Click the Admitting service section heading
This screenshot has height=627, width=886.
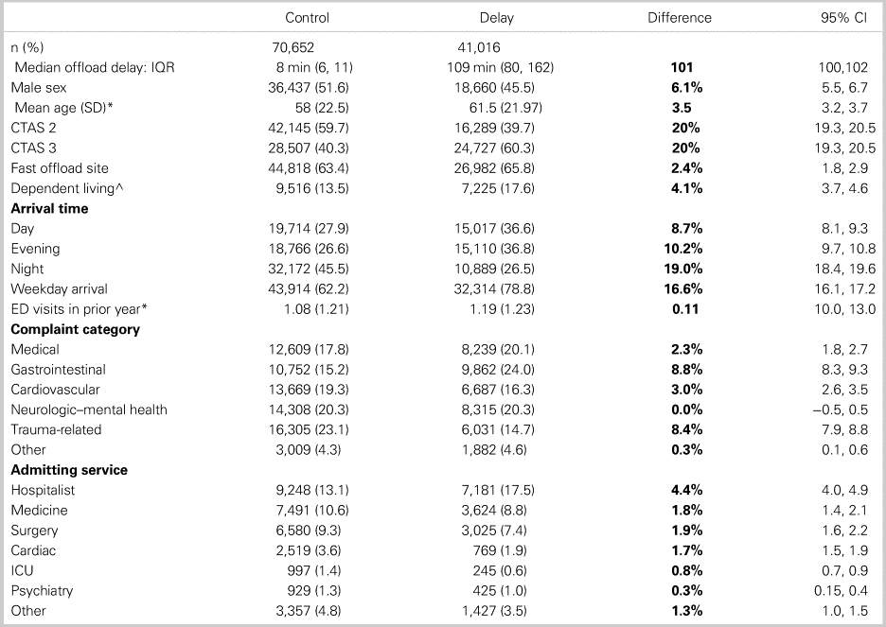pos(69,470)
